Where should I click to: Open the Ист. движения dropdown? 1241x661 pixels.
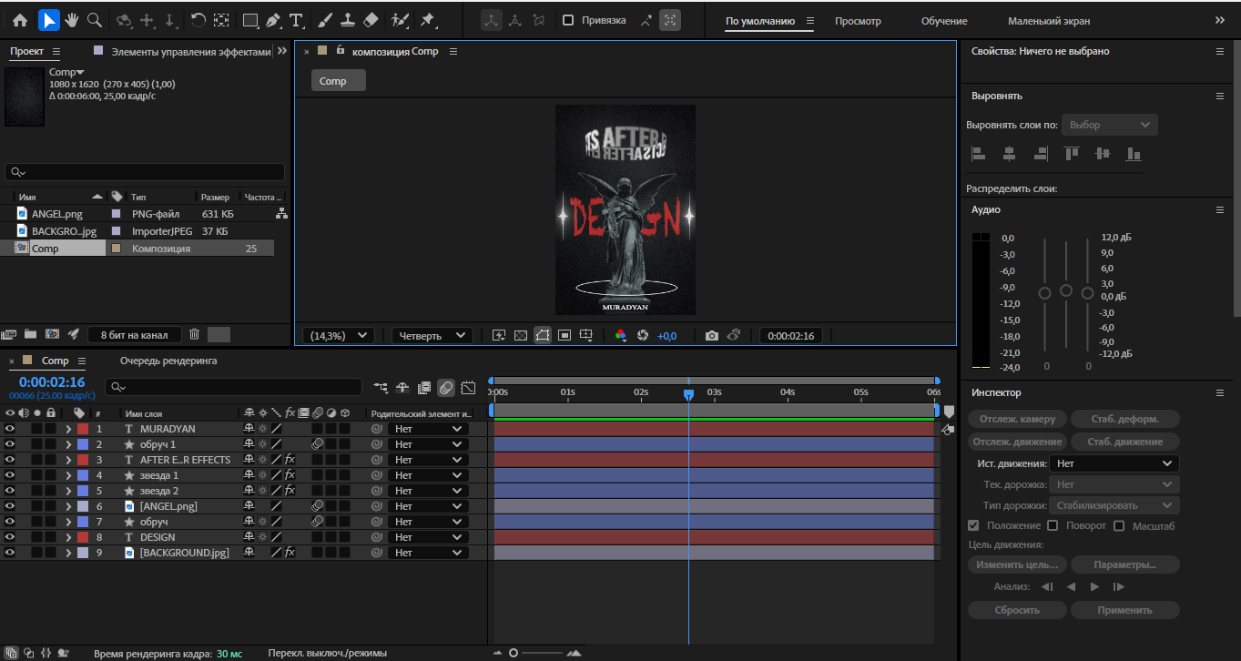pyautogui.click(x=1114, y=463)
